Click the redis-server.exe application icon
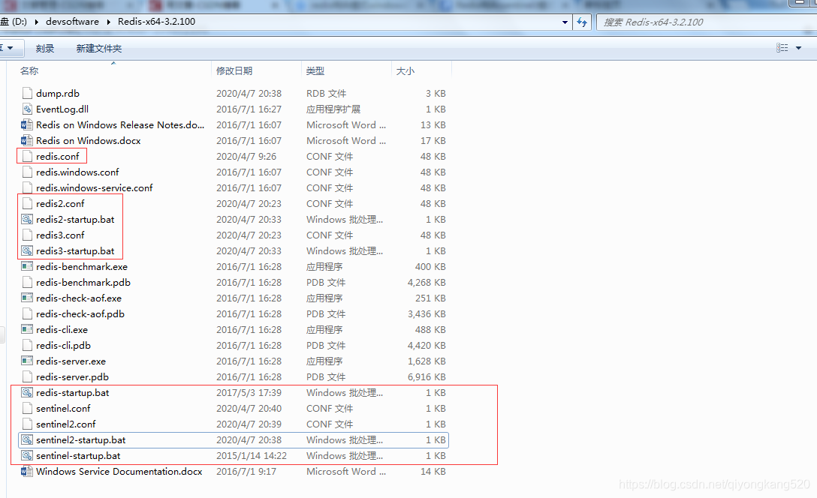This screenshot has width=817, height=498. point(26,361)
